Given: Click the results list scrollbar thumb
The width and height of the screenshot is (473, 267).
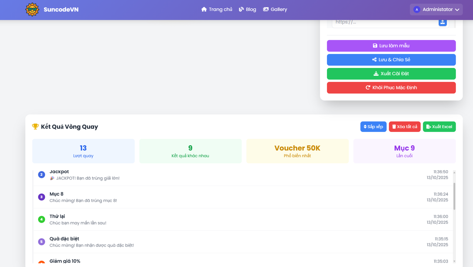Looking at the screenshot, I should (454, 196).
